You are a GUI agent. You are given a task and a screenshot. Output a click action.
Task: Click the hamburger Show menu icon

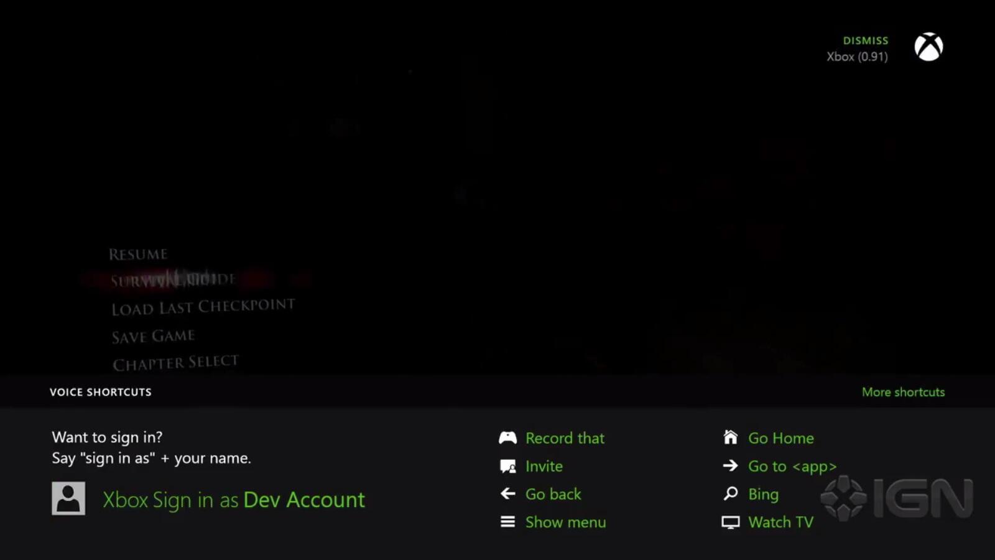(507, 522)
